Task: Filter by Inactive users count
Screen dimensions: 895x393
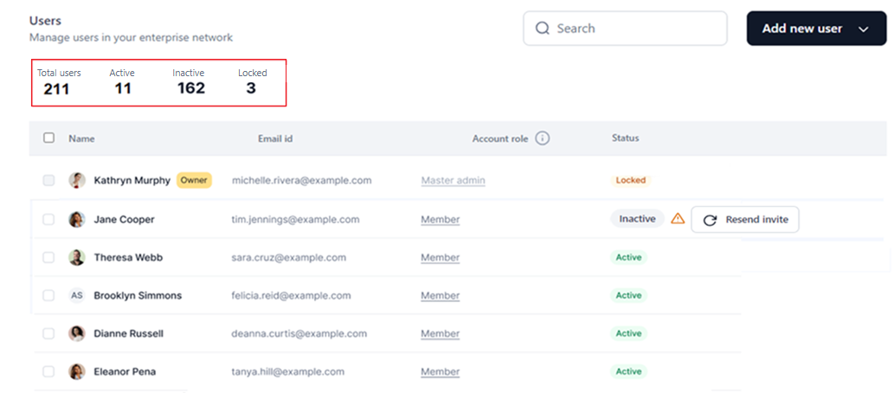Action: coord(190,81)
